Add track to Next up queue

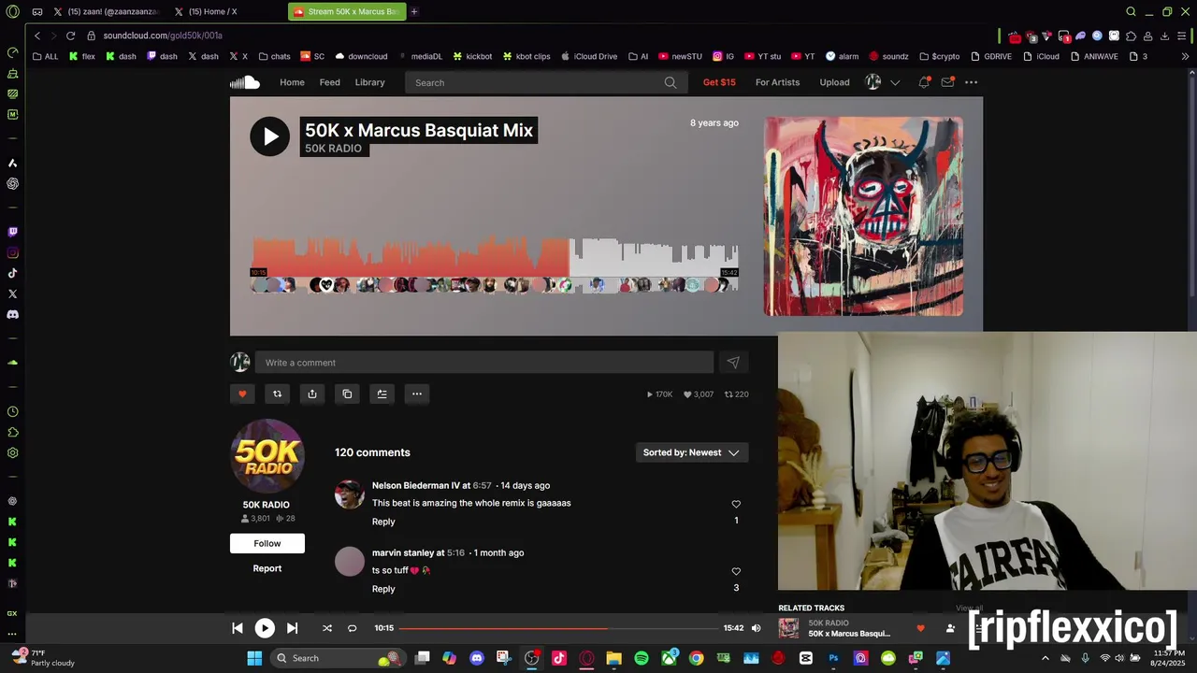382,394
